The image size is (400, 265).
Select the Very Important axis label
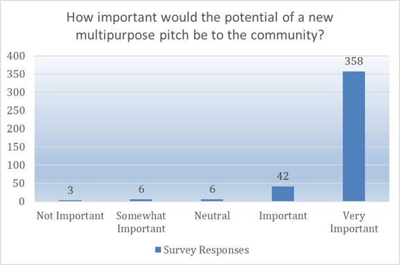(354, 222)
